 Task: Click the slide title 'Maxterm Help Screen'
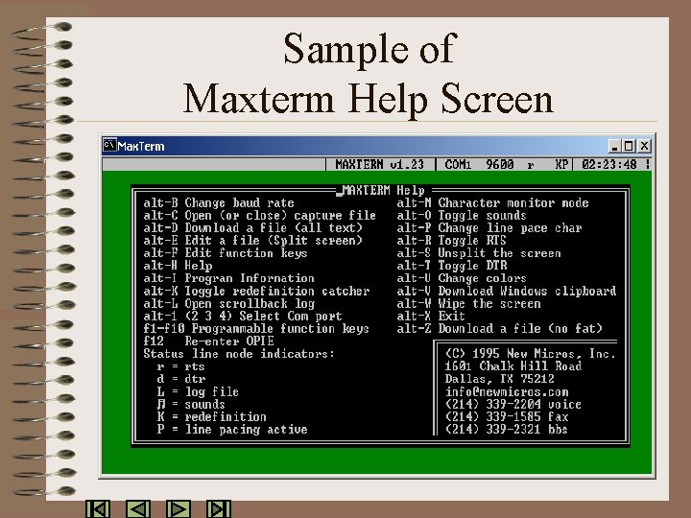[368, 99]
